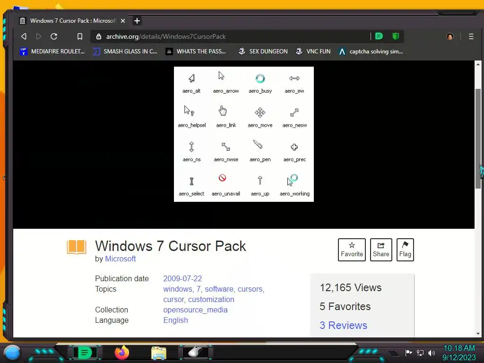Close the Windows 7 Cursor Pack tab
The image size is (484, 363).
coord(123,21)
